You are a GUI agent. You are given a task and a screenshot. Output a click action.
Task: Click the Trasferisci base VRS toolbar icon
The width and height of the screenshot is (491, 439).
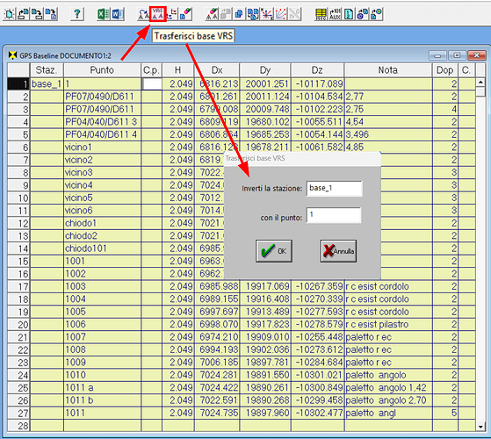click(157, 14)
